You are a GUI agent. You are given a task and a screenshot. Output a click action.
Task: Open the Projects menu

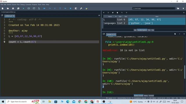(x=35, y=5)
